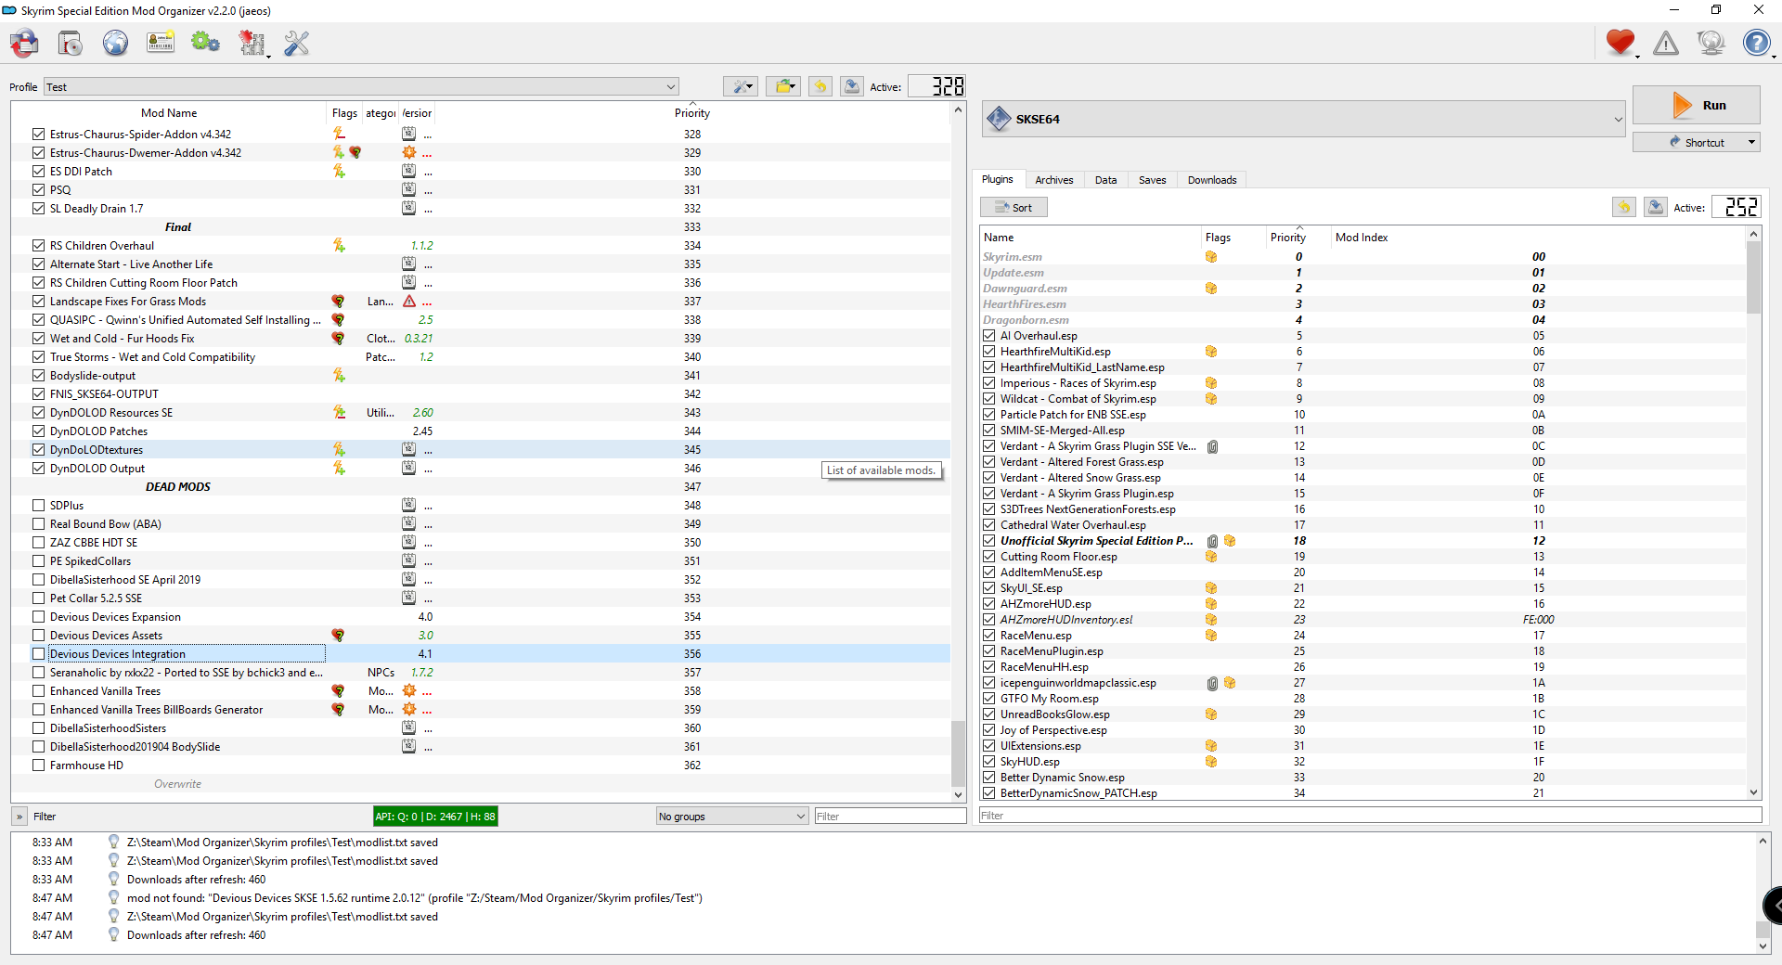Open the Nexus globe icon
The width and height of the screenshot is (1782, 965).
tap(115, 43)
